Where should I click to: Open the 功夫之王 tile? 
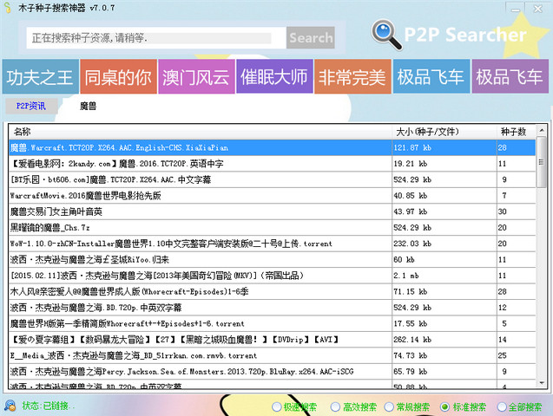(41, 77)
